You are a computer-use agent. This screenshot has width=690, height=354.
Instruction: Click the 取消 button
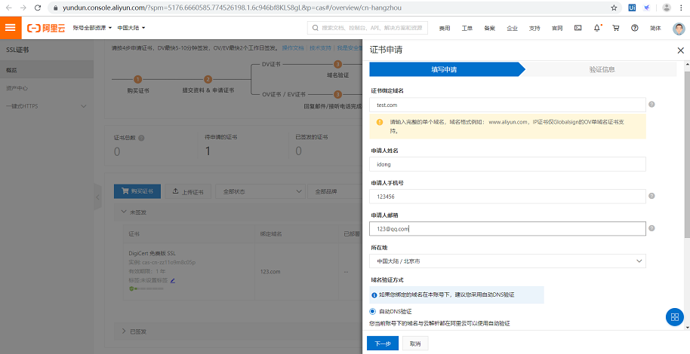coord(414,343)
